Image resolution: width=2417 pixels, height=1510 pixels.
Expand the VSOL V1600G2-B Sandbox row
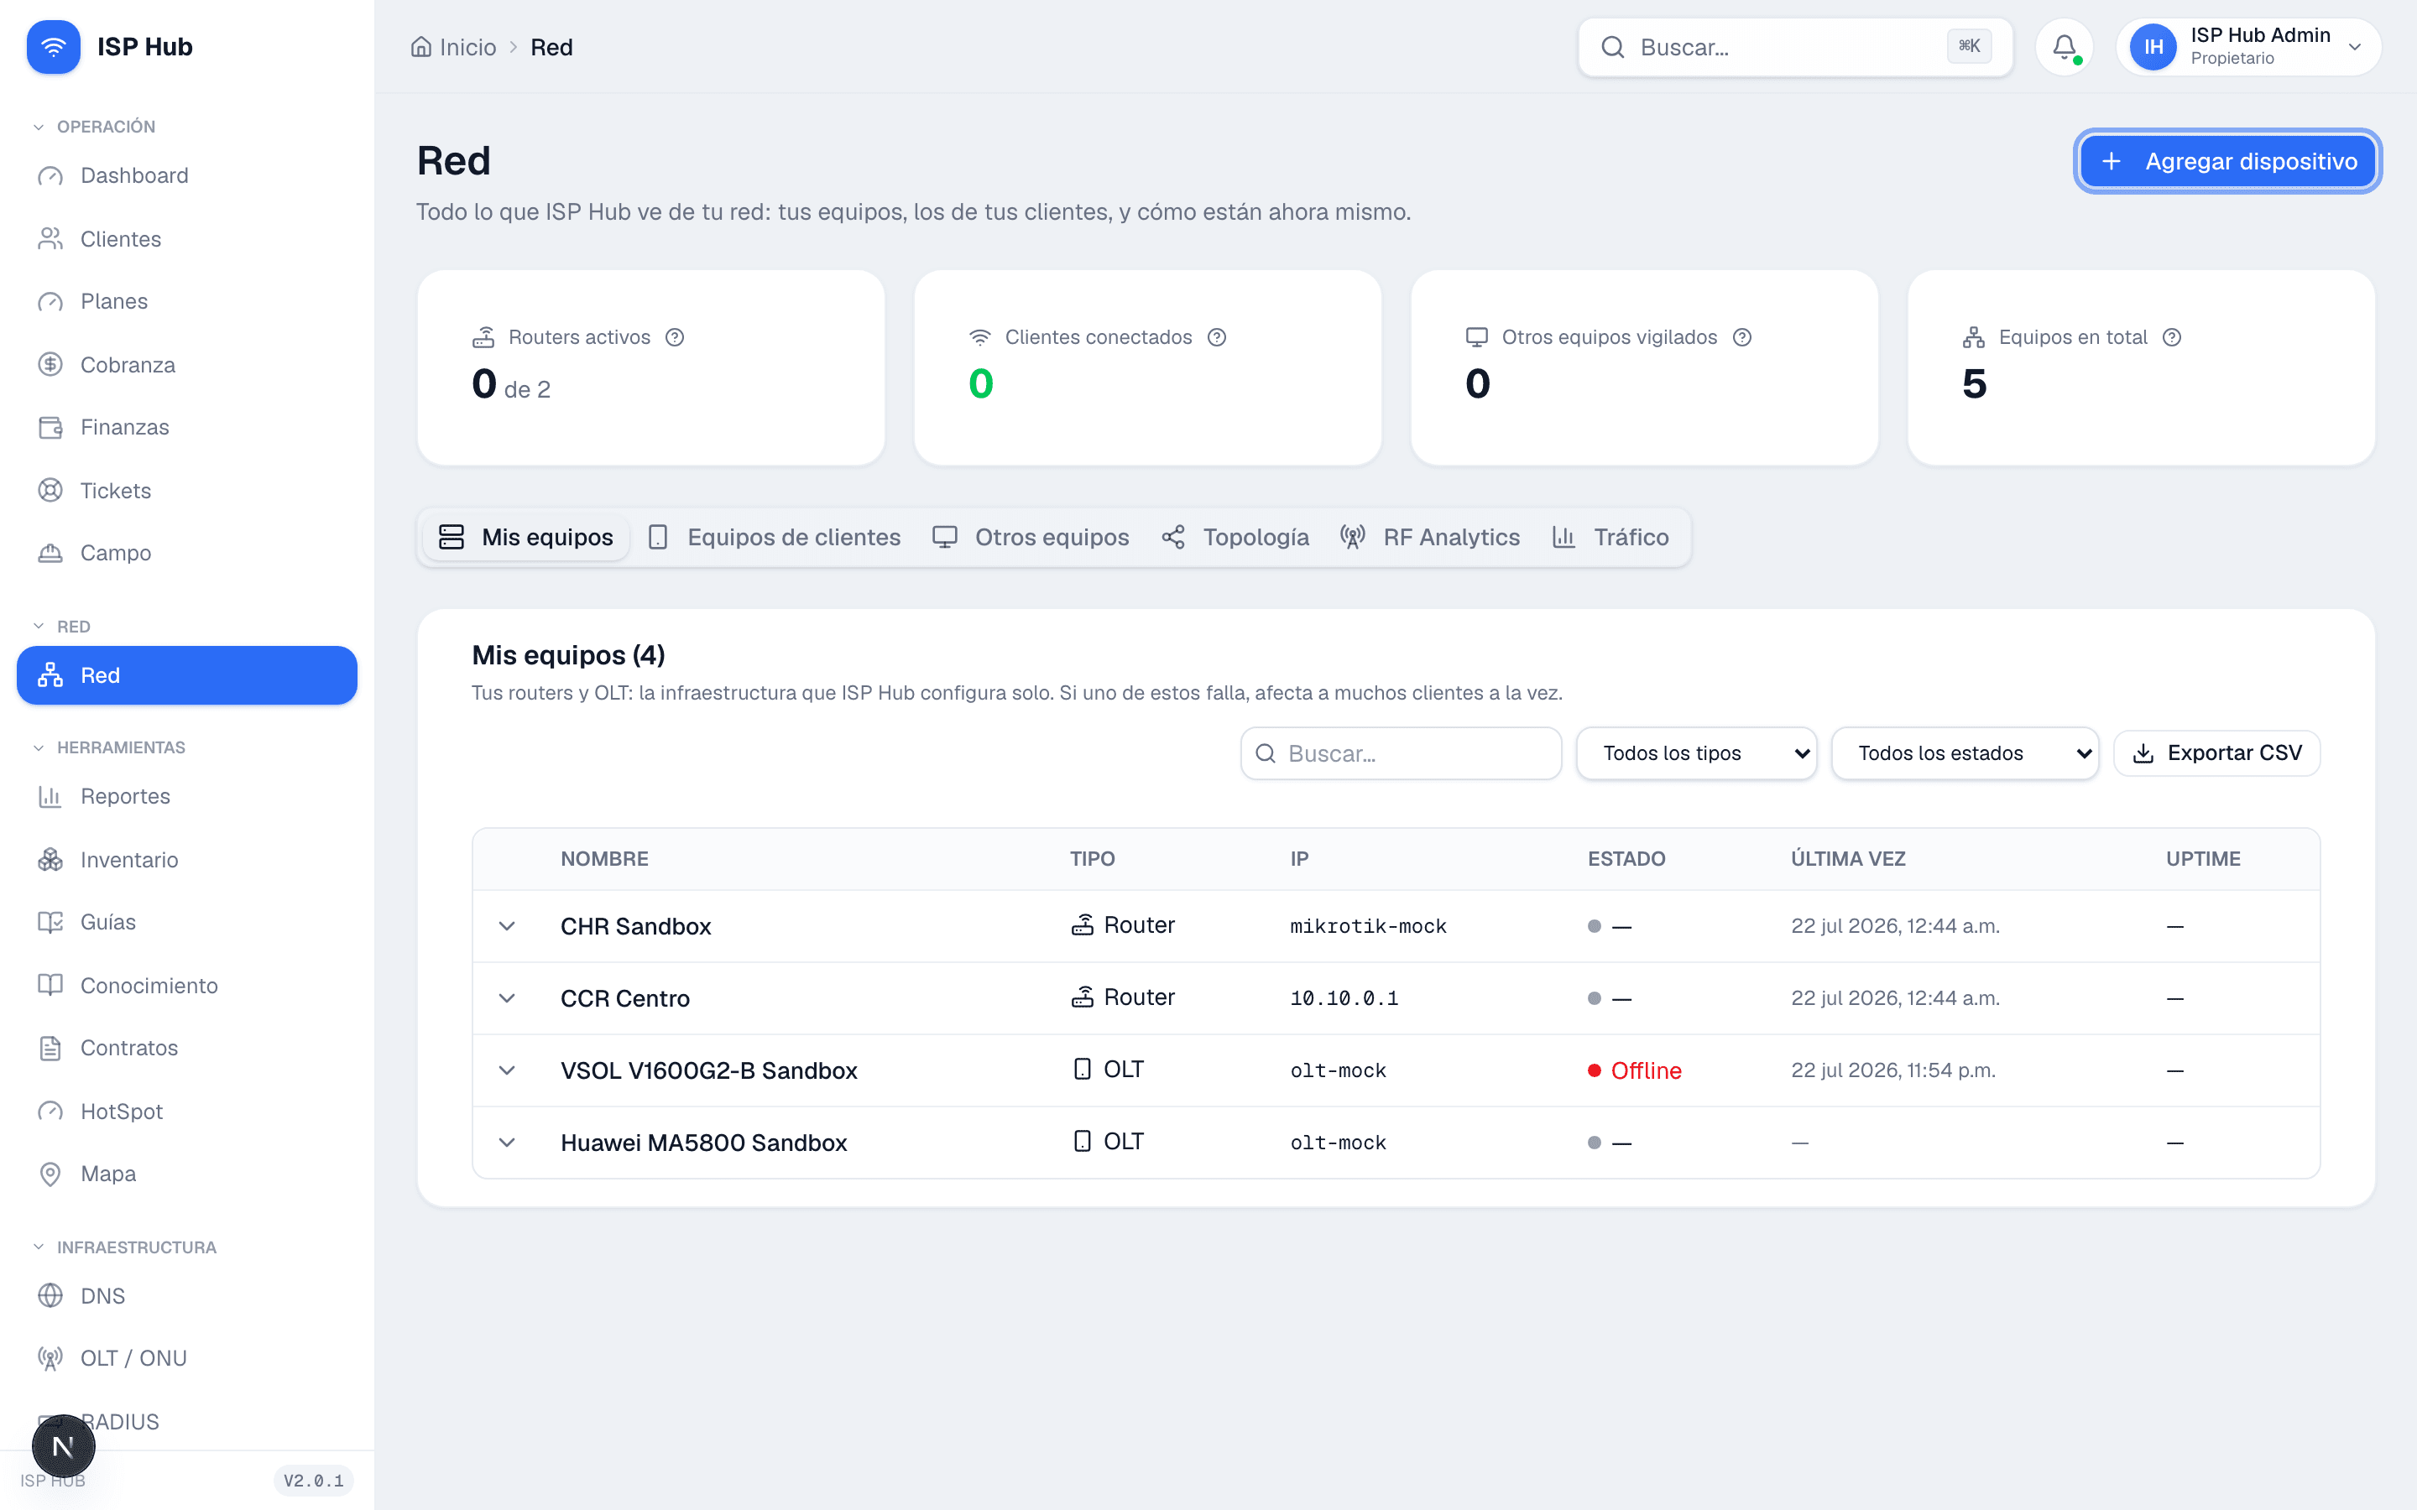click(508, 1070)
